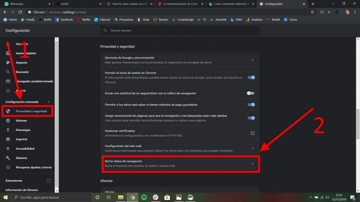The image size is (360, 202).
Task: Open the Gestionar certificados external link icon
Action: [252, 133]
